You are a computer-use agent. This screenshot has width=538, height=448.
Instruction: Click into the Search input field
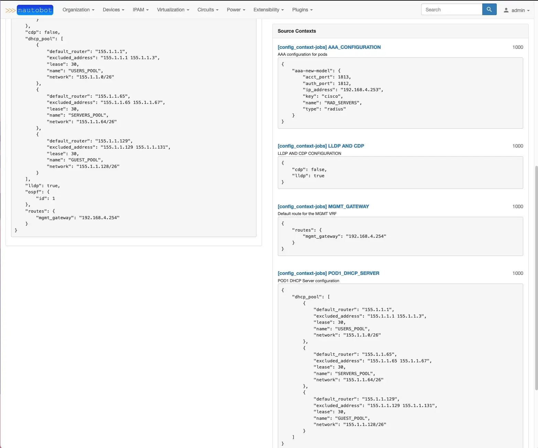(451, 10)
